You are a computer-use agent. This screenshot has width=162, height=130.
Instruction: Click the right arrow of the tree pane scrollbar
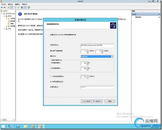point(14,120)
